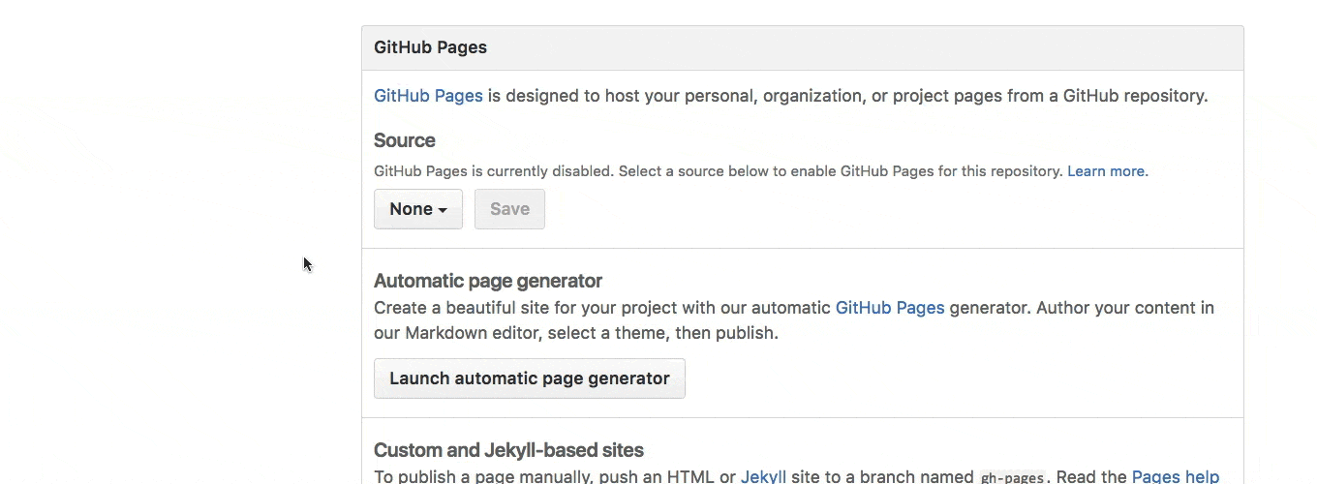1317x484 pixels.
Task: Click the gh-pages branch name code text
Action: (1012, 477)
